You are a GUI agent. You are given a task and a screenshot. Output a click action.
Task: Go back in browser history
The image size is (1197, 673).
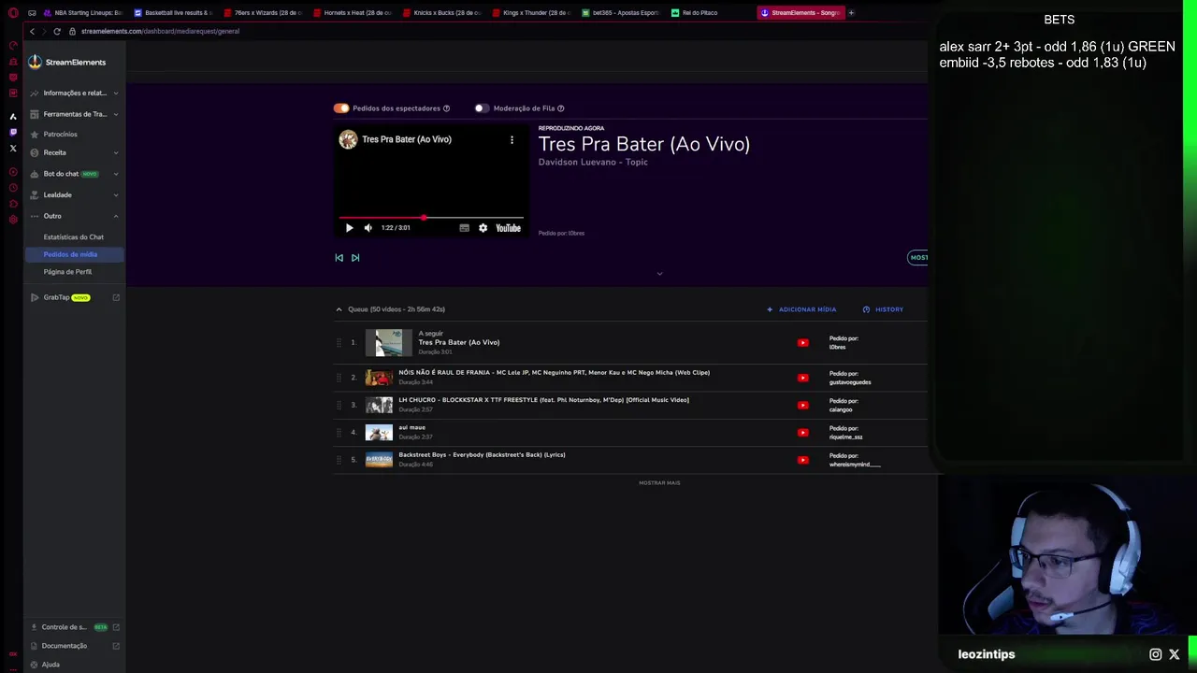pos(32,32)
